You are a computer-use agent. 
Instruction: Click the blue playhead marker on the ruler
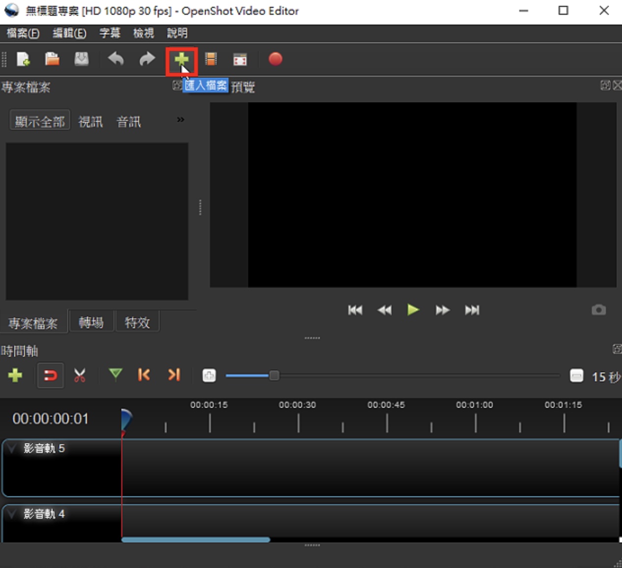point(126,420)
